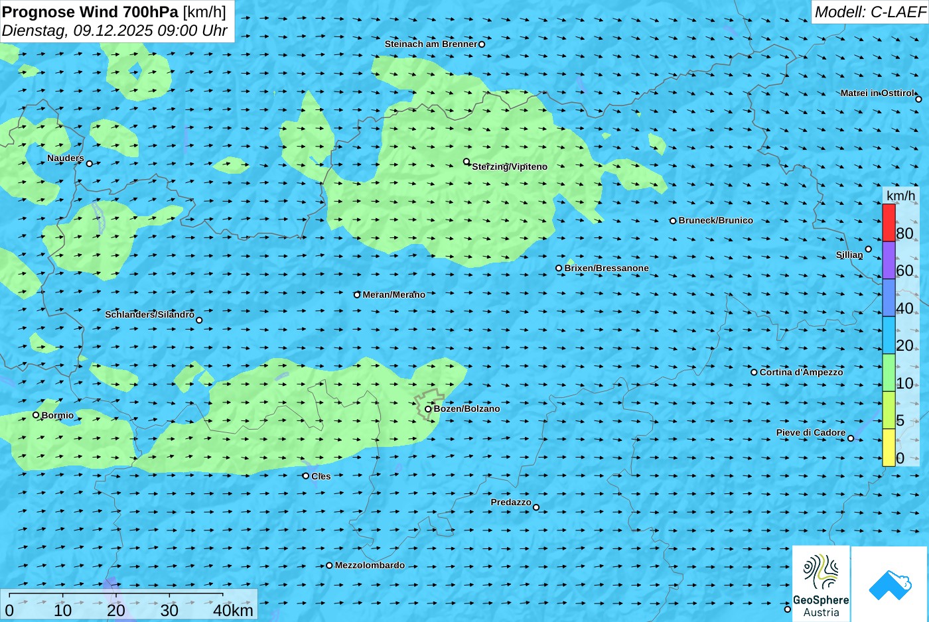
Task: Select the lime 5–10 legend swatch
Action: coord(889,410)
